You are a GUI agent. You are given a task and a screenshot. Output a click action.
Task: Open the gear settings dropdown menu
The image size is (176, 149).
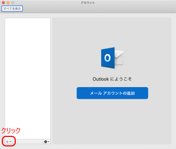pos(47,142)
